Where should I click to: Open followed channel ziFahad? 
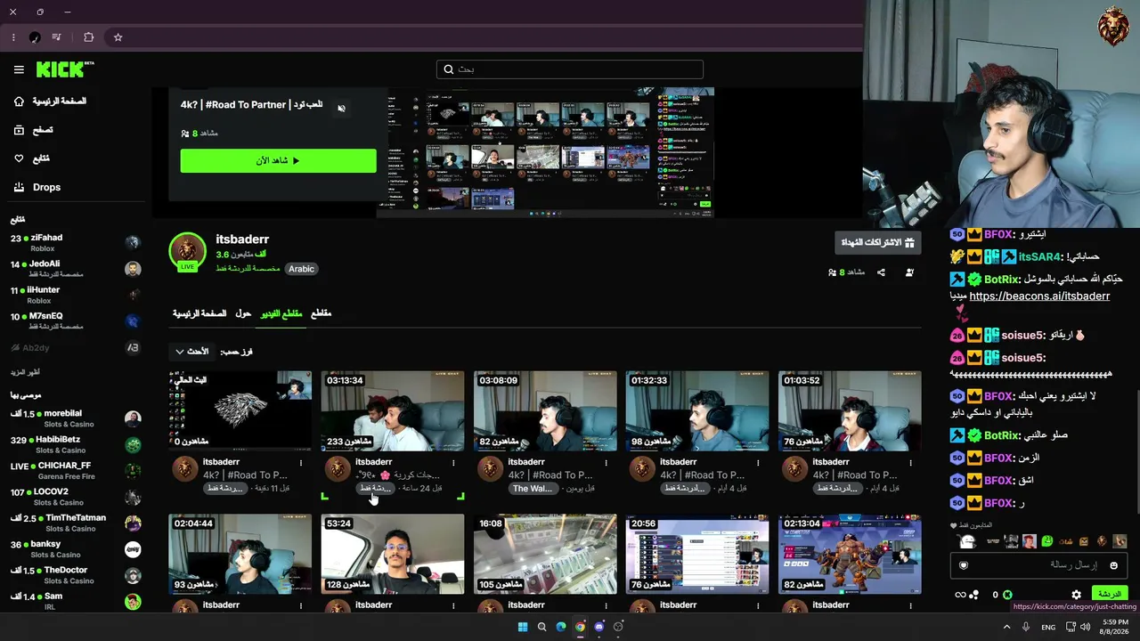(75, 242)
